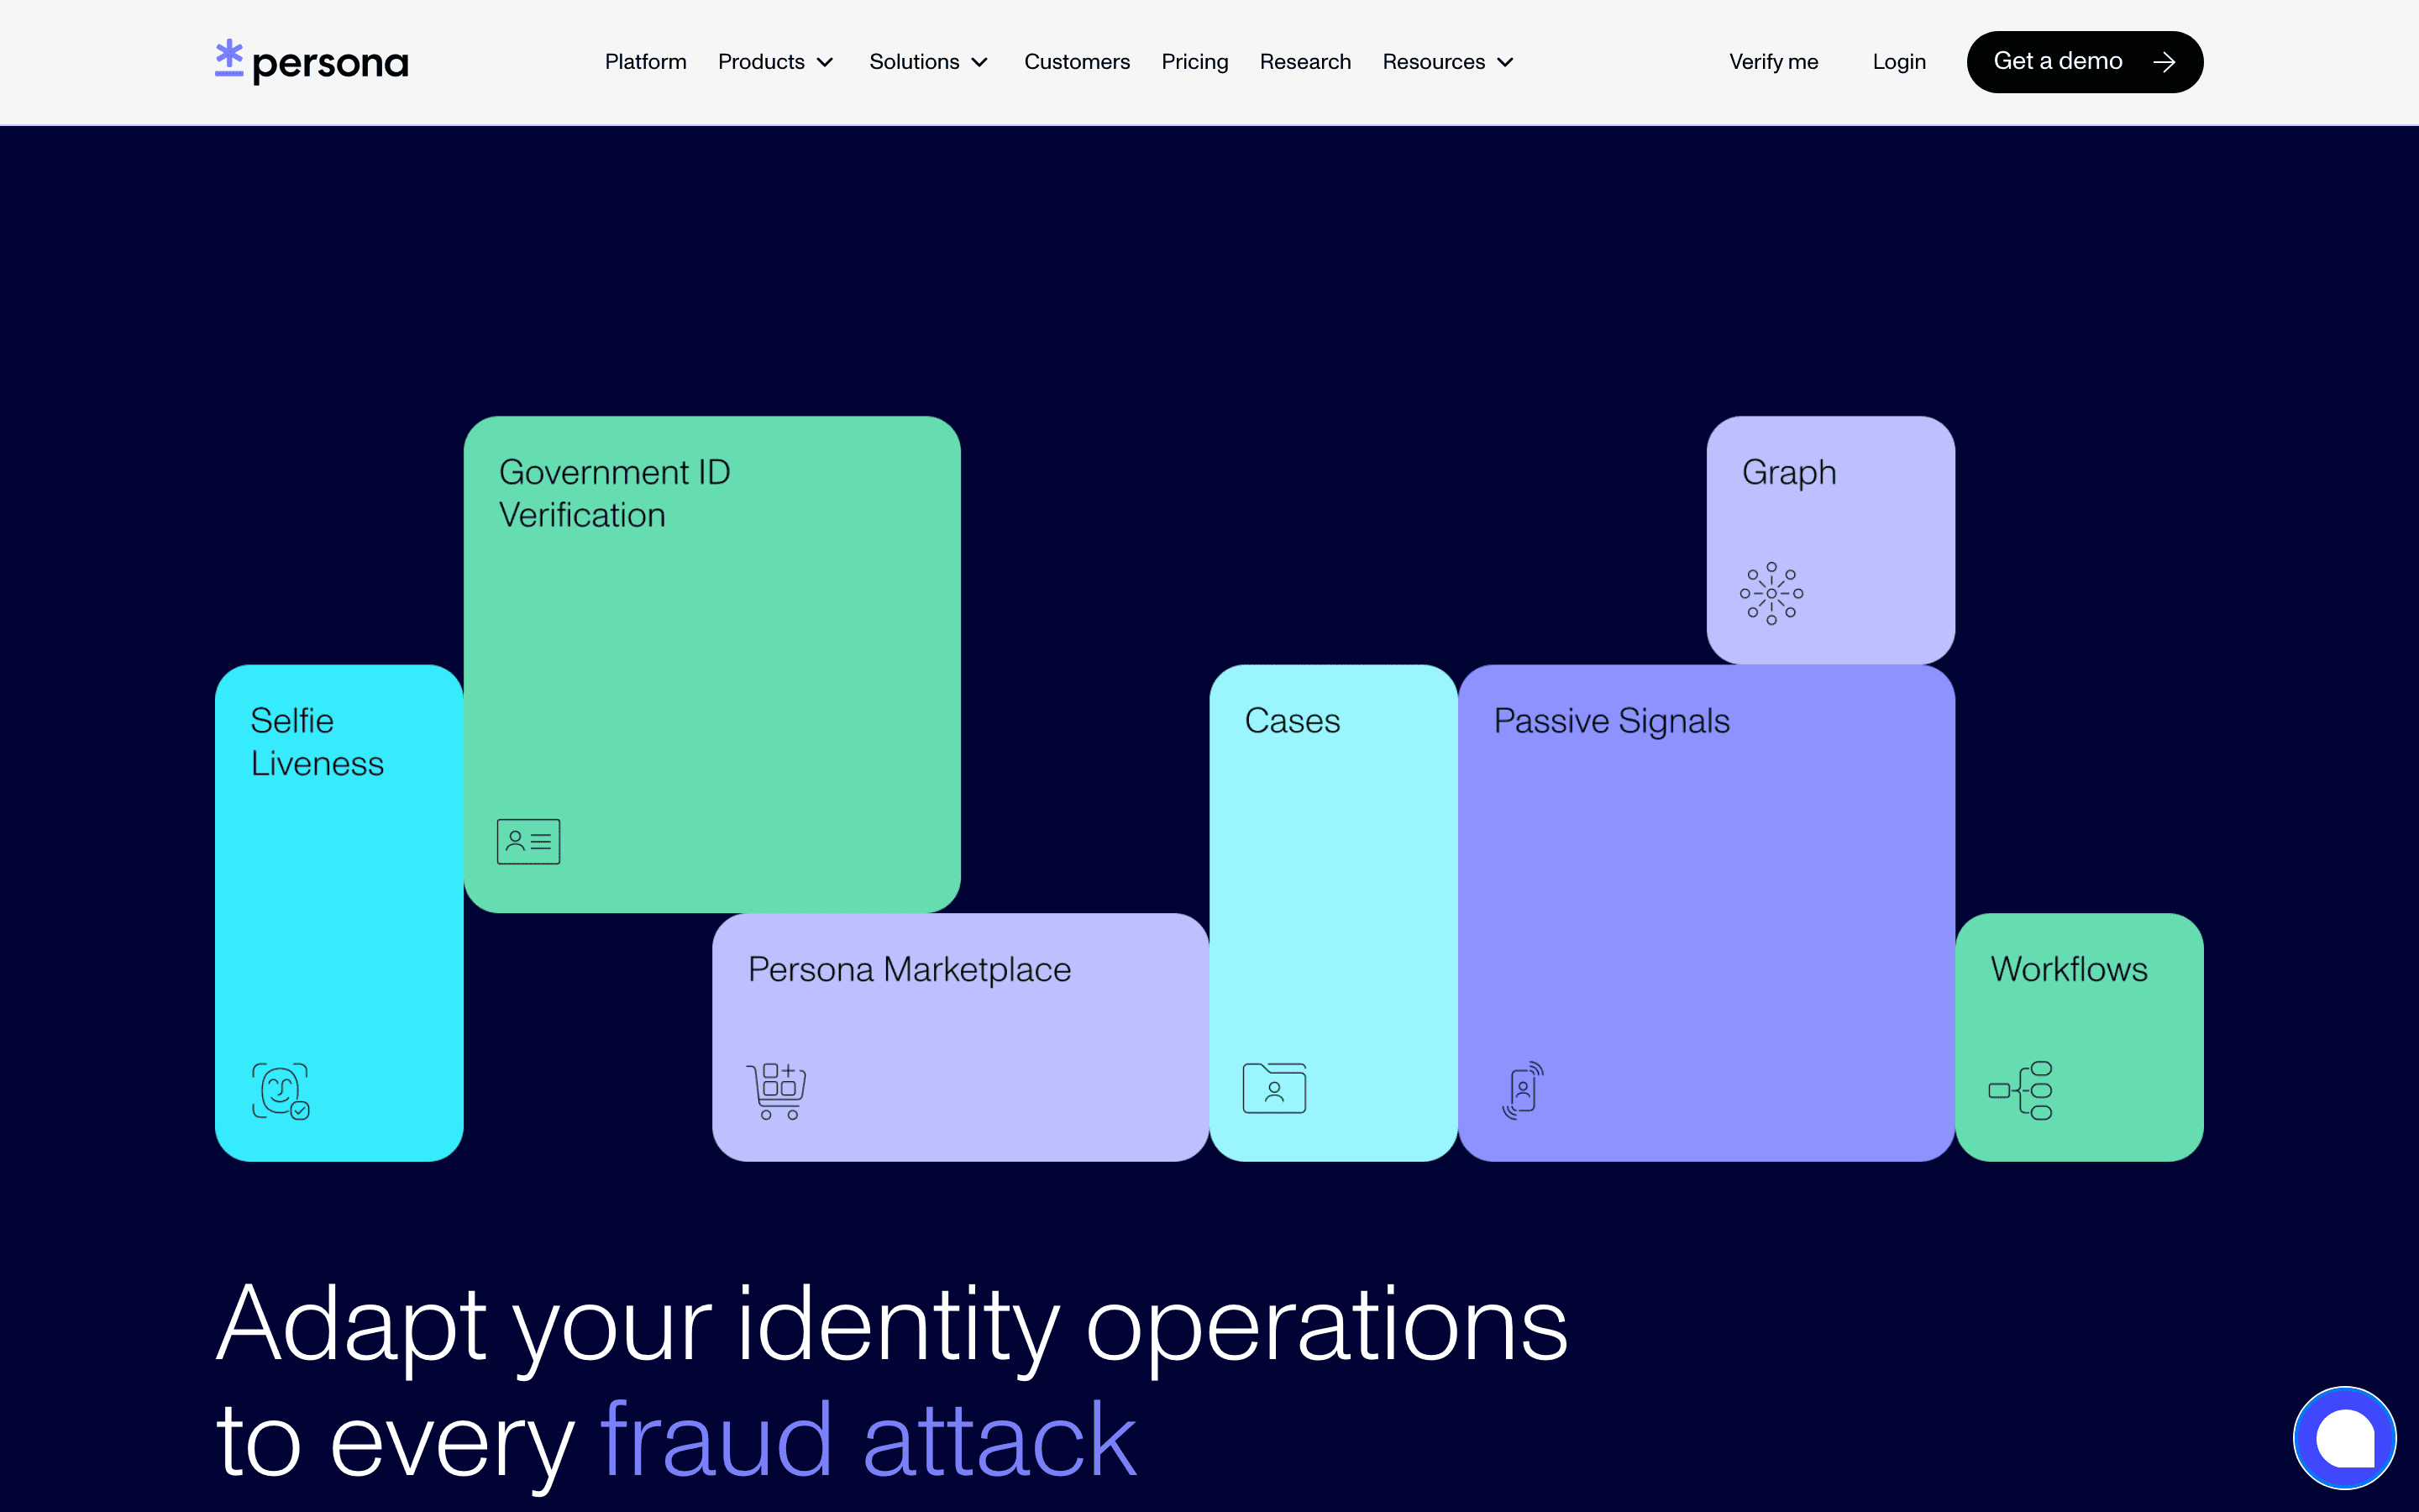Open the Resources menu label
2419x1512 pixels.
[x=1434, y=62]
